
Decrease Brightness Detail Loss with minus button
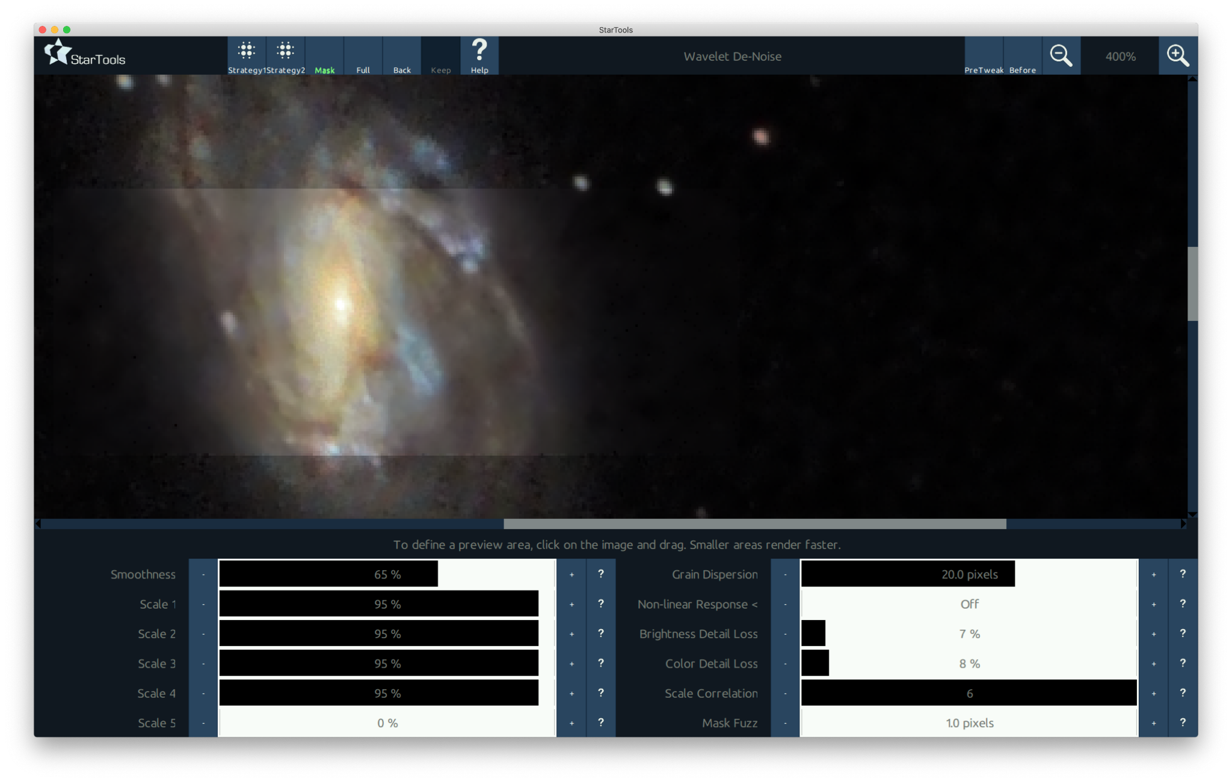[x=786, y=633]
